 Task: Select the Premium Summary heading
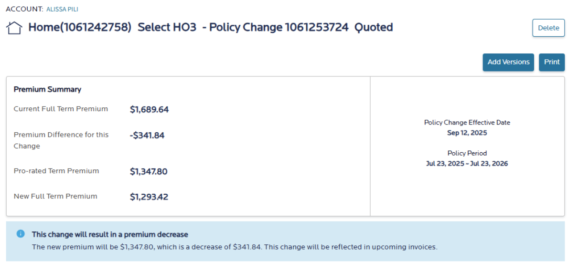coord(47,89)
